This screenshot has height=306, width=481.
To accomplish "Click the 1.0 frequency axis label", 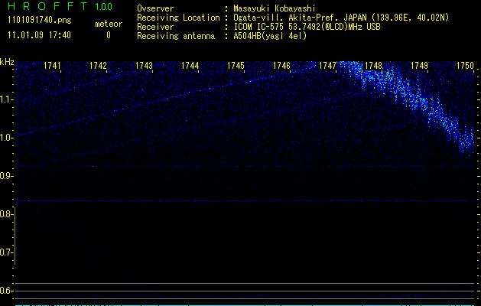I will click(5, 138).
